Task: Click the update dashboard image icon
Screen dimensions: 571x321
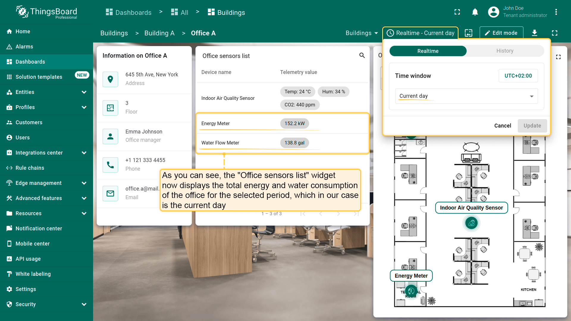Action: click(468, 33)
